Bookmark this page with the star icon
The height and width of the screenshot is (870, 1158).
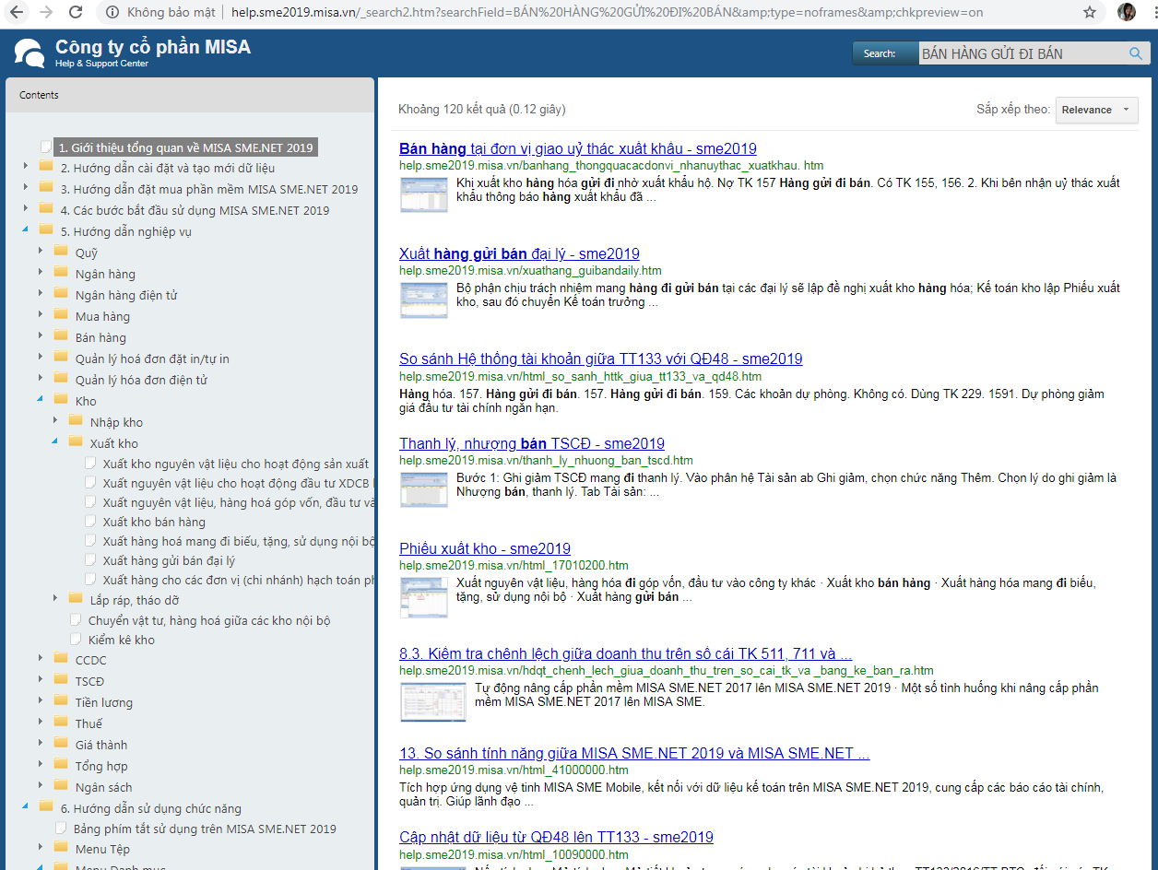point(1090,13)
